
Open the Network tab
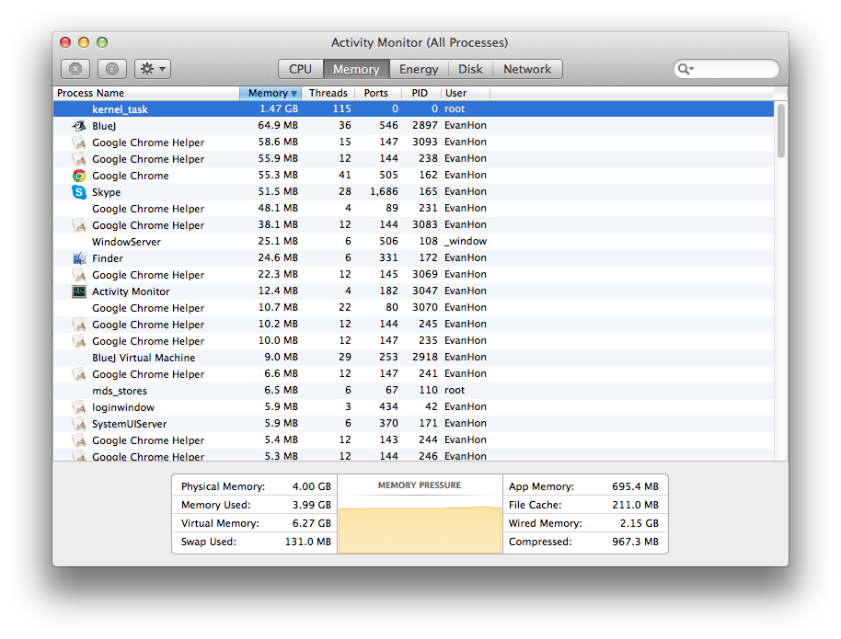click(527, 69)
